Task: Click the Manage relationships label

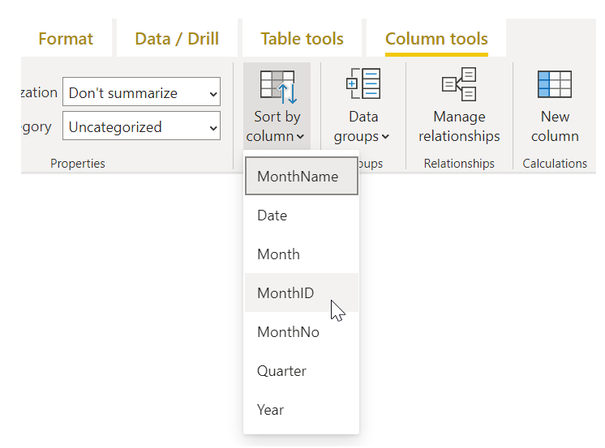Action: coord(459,126)
